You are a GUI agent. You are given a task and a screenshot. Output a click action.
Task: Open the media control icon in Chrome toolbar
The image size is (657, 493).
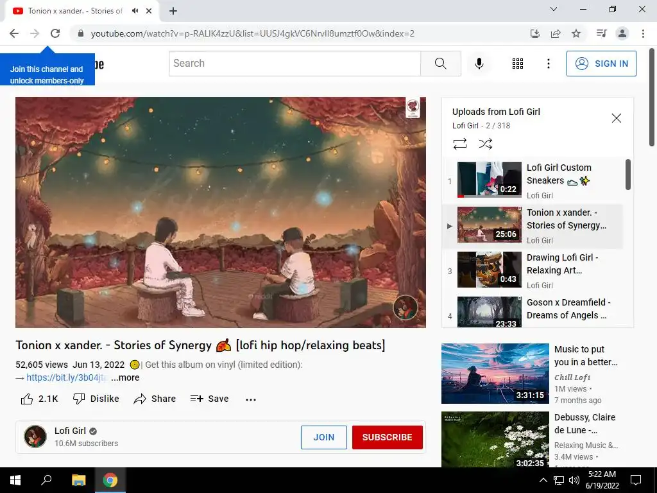point(601,33)
